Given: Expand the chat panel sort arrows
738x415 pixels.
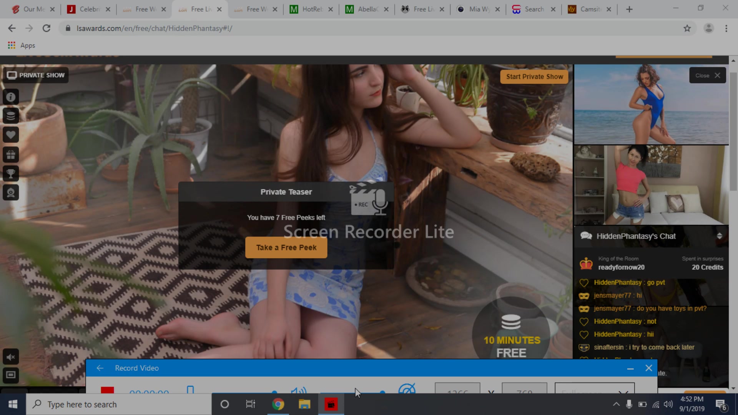Looking at the screenshot, I should [x=720, y=236].
